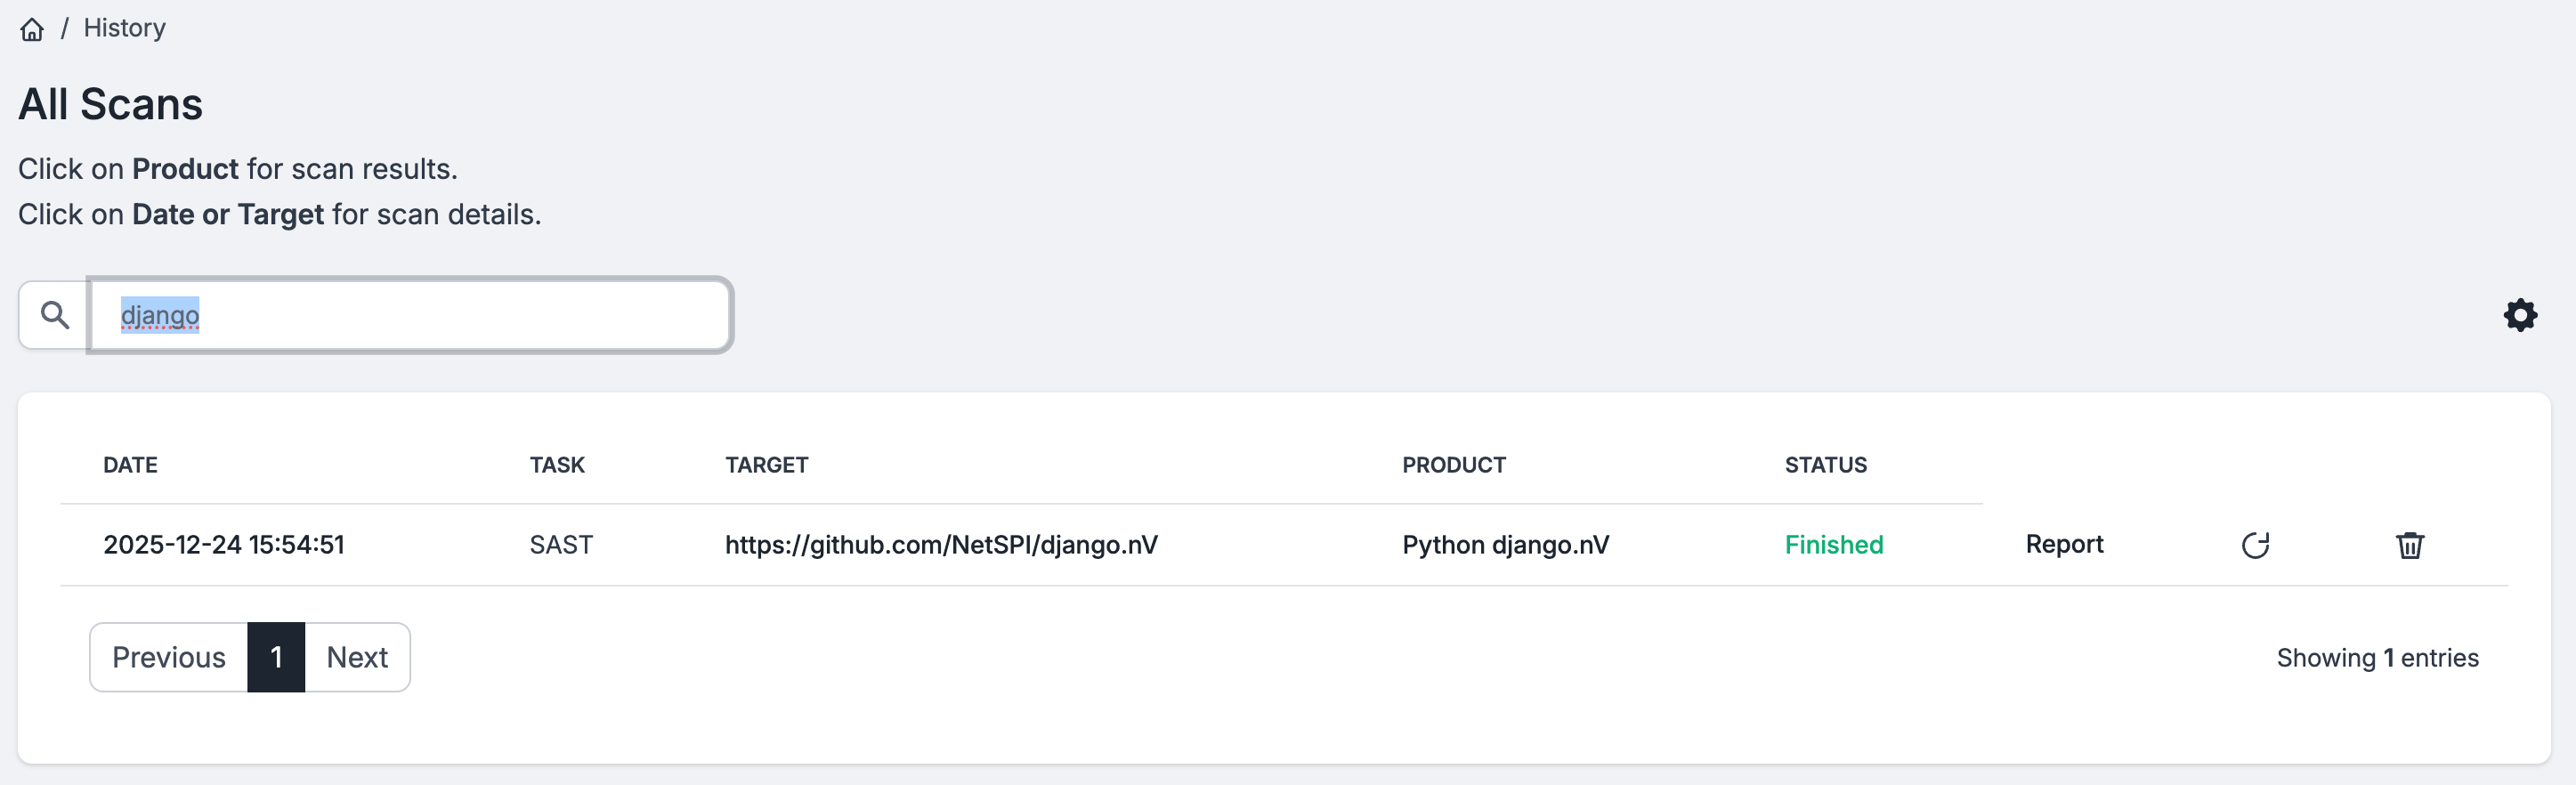The image size is (2576, 785).
Task: Delete the django.nV scan with trash icon
Action: tap(2410, 545)
